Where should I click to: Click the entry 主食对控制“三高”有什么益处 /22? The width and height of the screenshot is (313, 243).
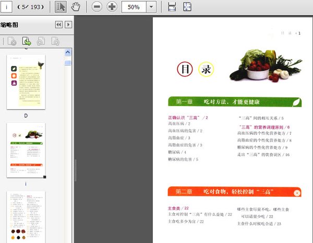[x=200, y=214]
